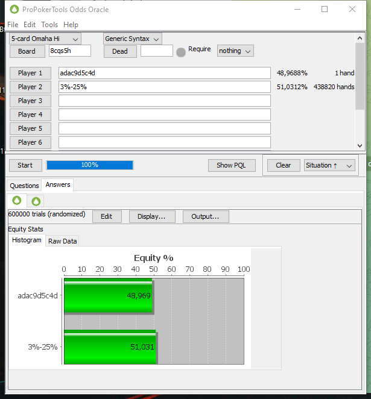371x399 pixels.
Task: Click the '1 hand' text
Action: pyautogui.click(x=344, y=73)
